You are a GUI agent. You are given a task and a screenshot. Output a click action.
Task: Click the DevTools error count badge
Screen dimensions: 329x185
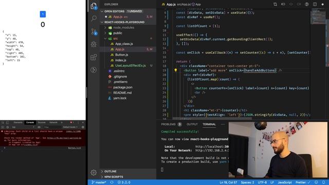tap(72, 122)
